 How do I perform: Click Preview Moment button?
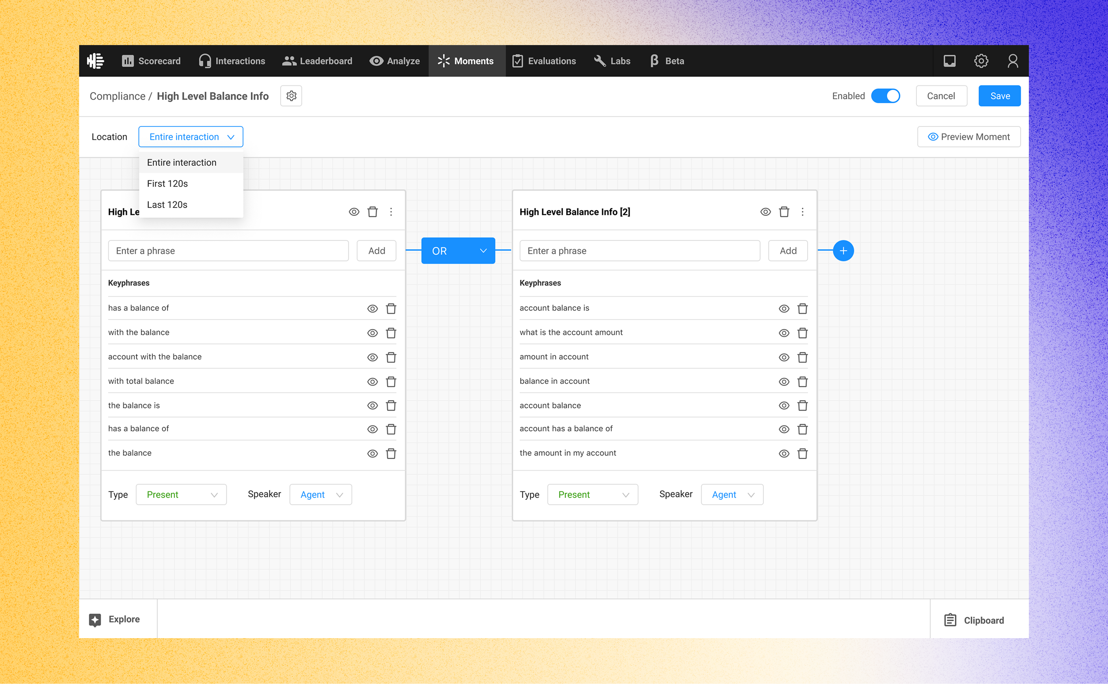(x=969, y=137)
